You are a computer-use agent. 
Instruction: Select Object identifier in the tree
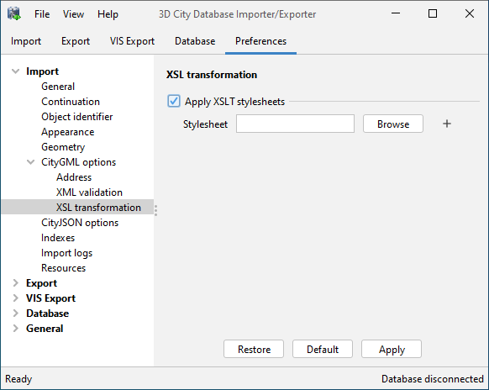point(77,117)
